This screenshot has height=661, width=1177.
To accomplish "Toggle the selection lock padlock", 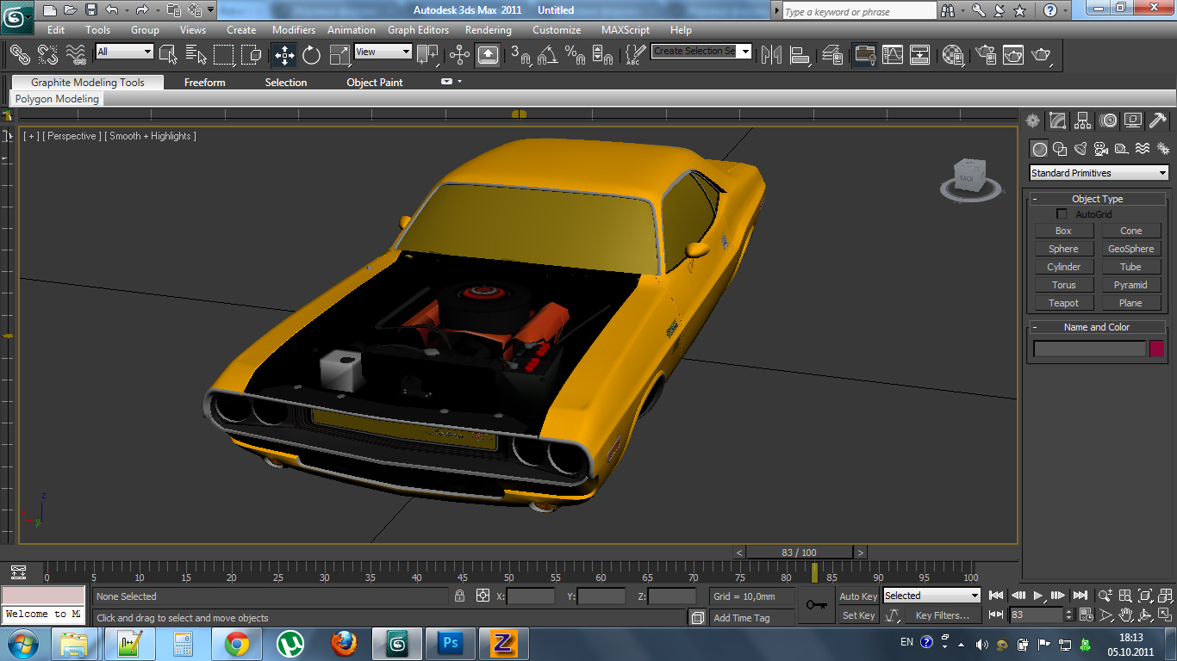I will point(459,596).
